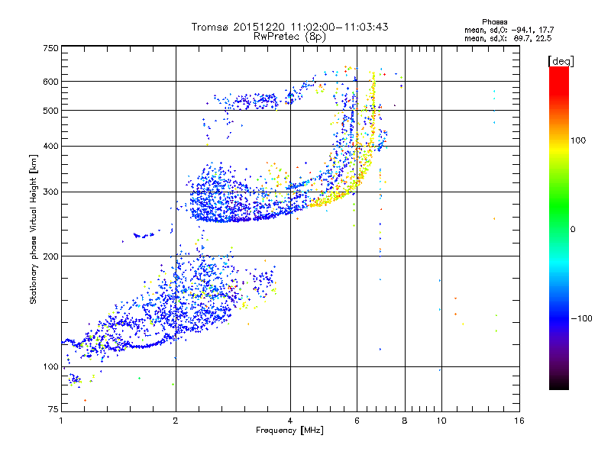Click the colorbar label '-100'
The width and height of the screenshot is (611, 458).
(x=581, y=318)
